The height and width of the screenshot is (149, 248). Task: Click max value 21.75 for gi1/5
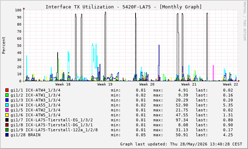pyautogui.click(x=182, y=110)
